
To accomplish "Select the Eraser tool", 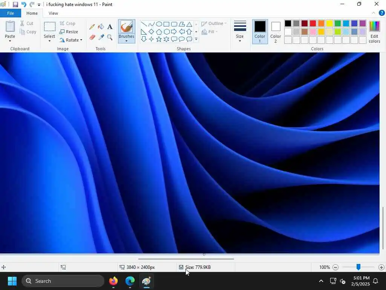I will 92,37.
